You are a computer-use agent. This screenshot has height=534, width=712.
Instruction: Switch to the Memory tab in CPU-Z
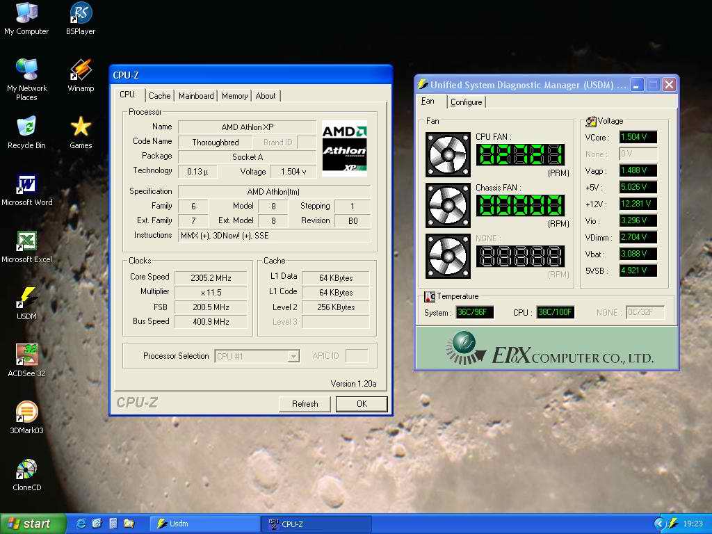[x=234, y=96]
